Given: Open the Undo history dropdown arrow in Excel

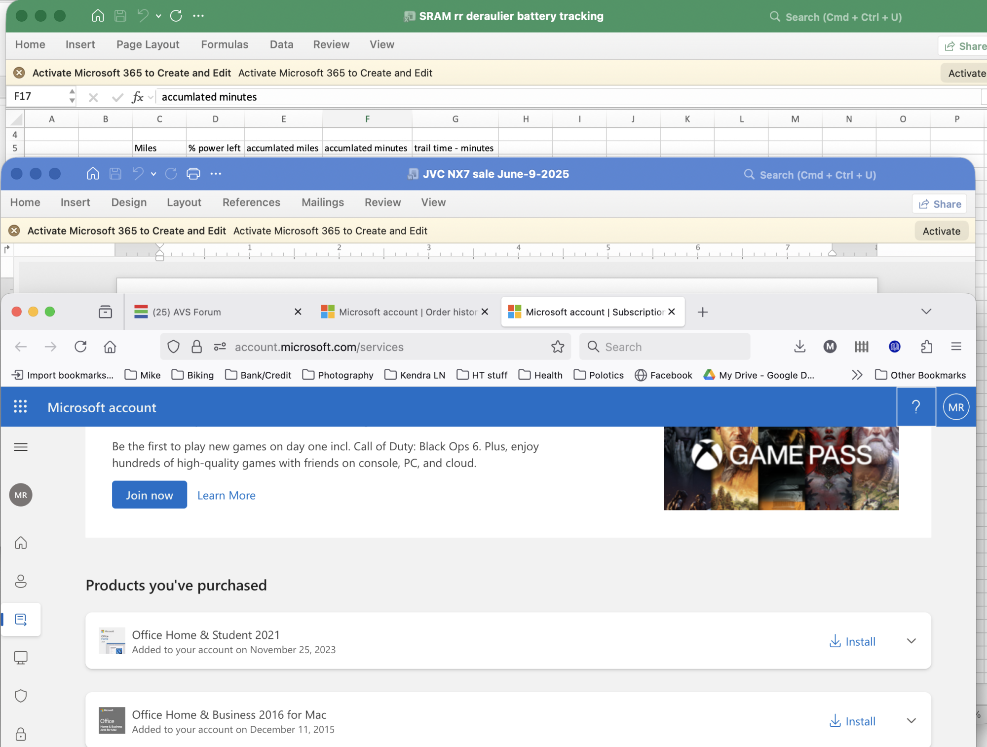Looking at the screenshot, I should [x=158, y=15].
